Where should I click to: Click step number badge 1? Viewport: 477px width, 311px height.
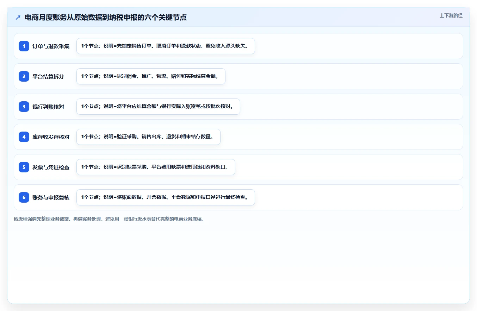click(x=24, y=46)
